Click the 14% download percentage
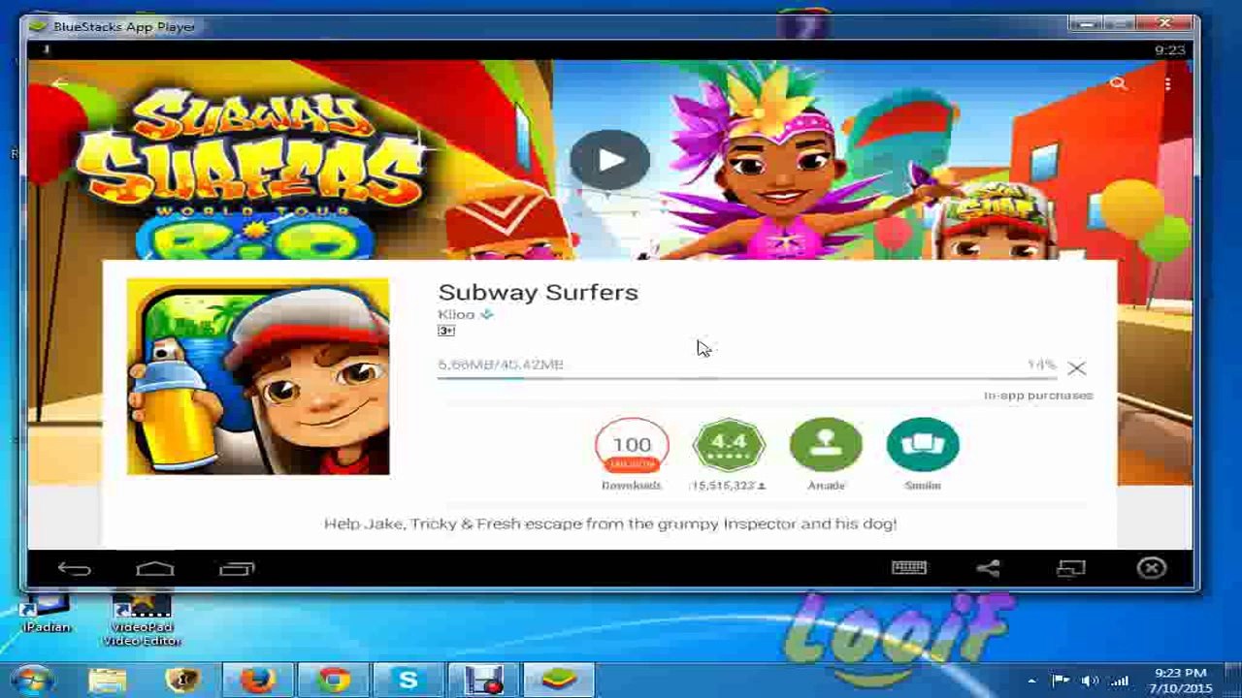 coord(1040,365)
